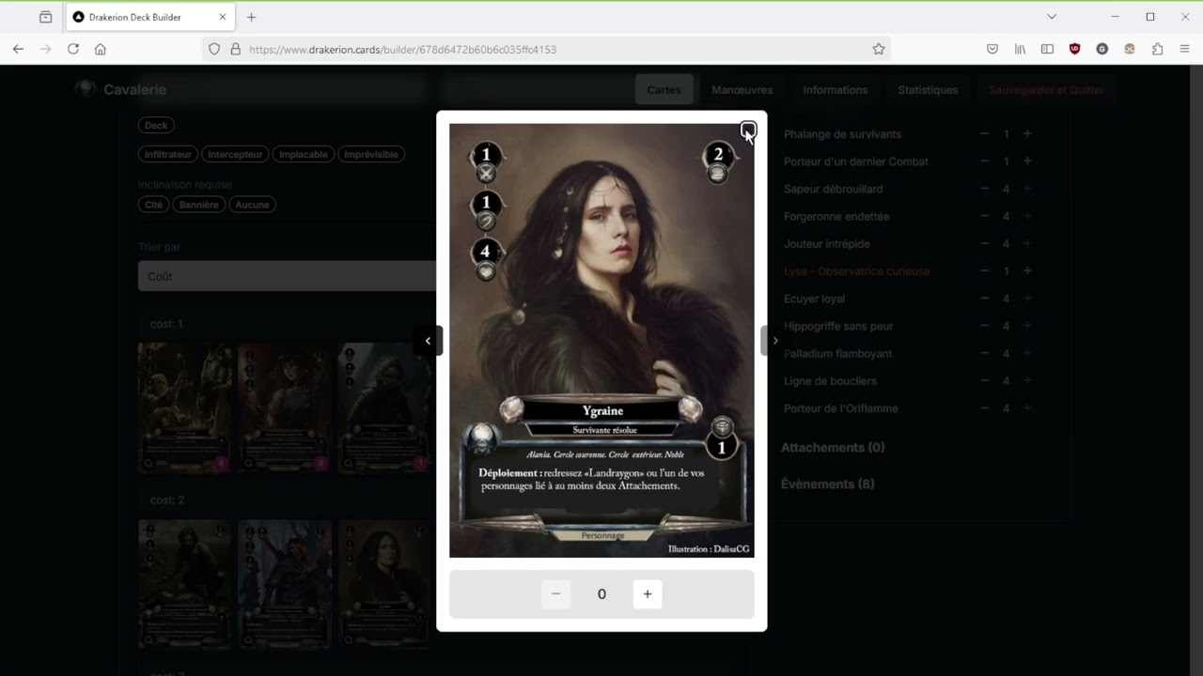Remove one Lyse - Observatrice curieuse

point(984,271)
